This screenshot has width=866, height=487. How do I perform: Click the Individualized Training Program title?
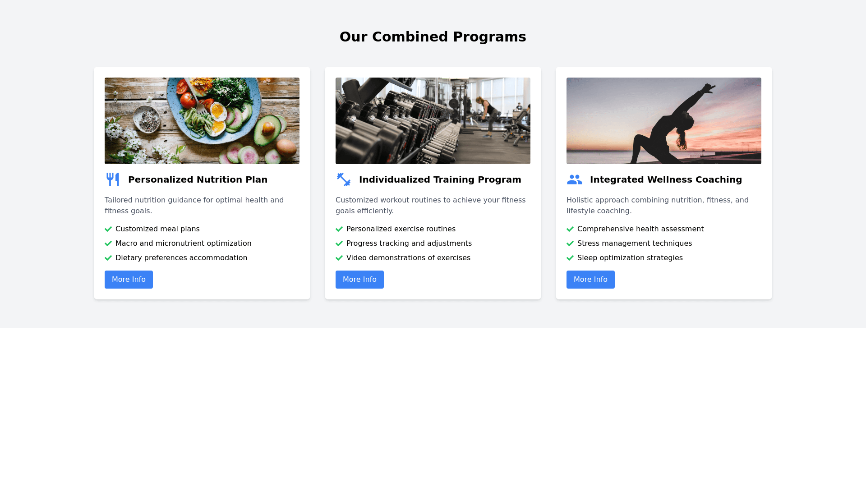[x=440, y=179]
